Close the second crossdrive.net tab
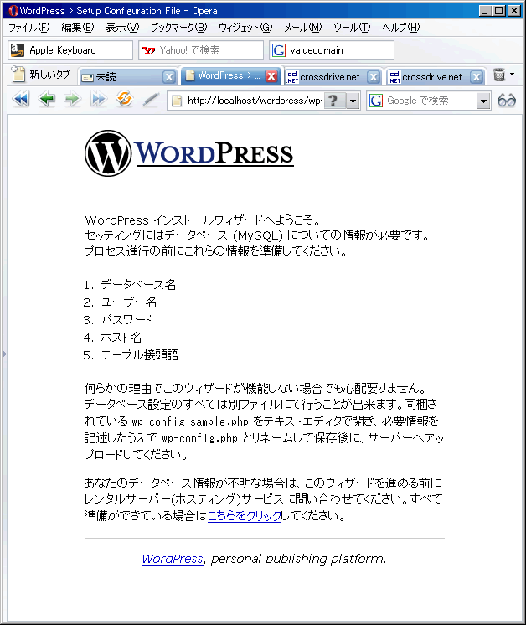Screen dimensions: 526x625 point(477,76)
